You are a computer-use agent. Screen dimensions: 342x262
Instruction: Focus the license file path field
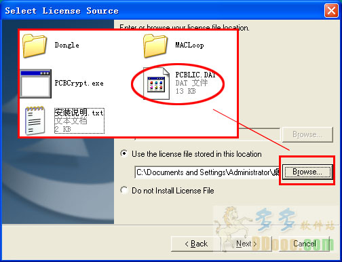tap(208, 172)
